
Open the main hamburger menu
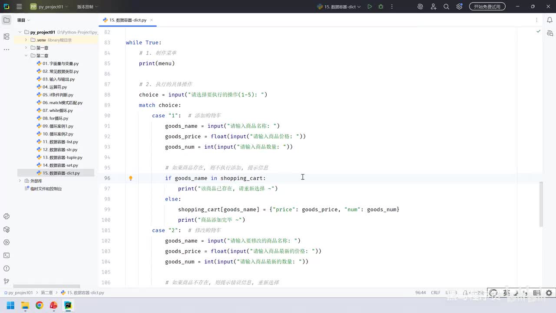(19, 7)
